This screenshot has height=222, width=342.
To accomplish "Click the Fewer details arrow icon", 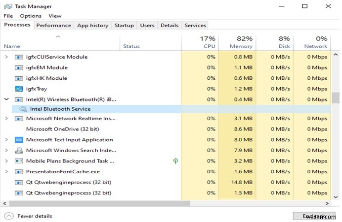I will [x=9, y=216].
